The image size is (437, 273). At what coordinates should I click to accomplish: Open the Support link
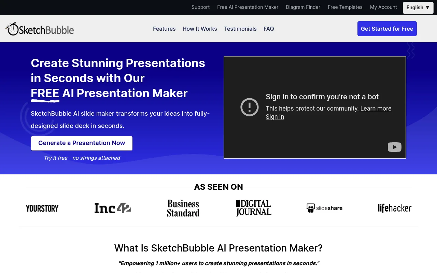pyautogui.click(x=200, y=7)
